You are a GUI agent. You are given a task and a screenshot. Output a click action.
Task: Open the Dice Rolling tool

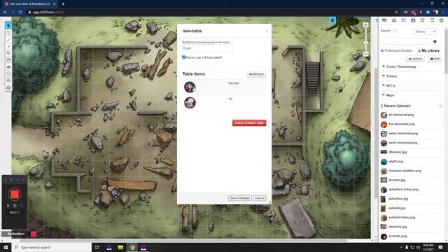[8, 80]
